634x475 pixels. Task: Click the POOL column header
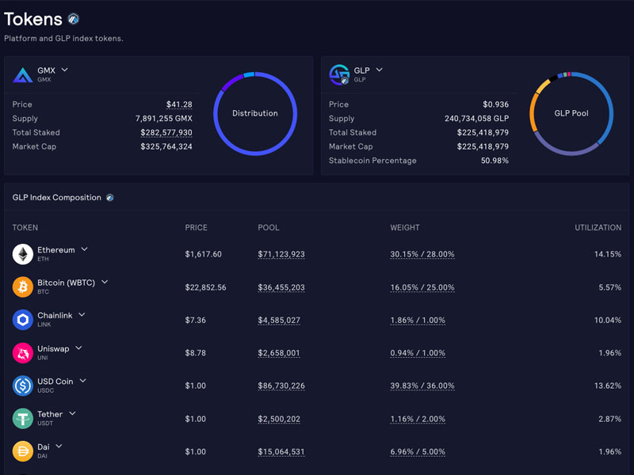point(269,227)
